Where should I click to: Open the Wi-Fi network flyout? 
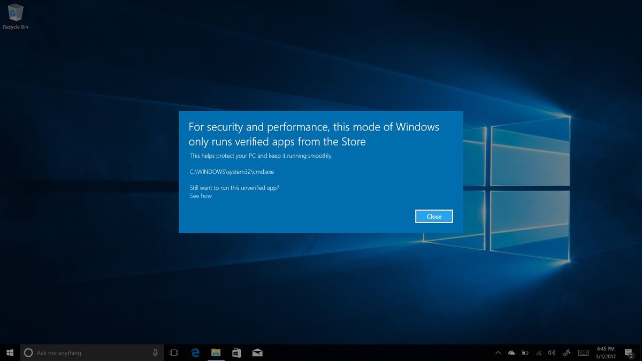tap(538, 353)
